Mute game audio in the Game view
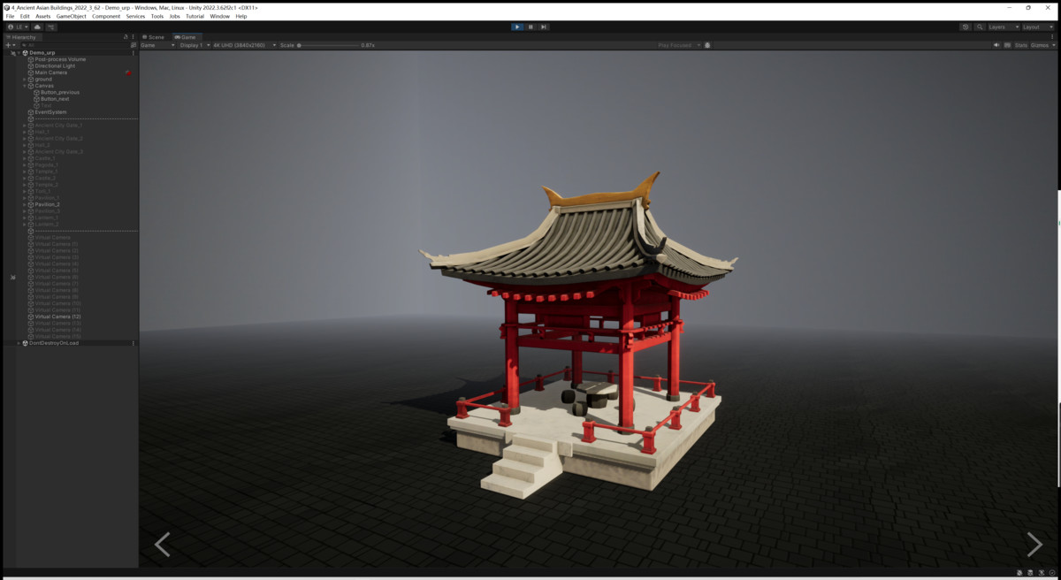The image size is (1061, 580). coord(996,44)
